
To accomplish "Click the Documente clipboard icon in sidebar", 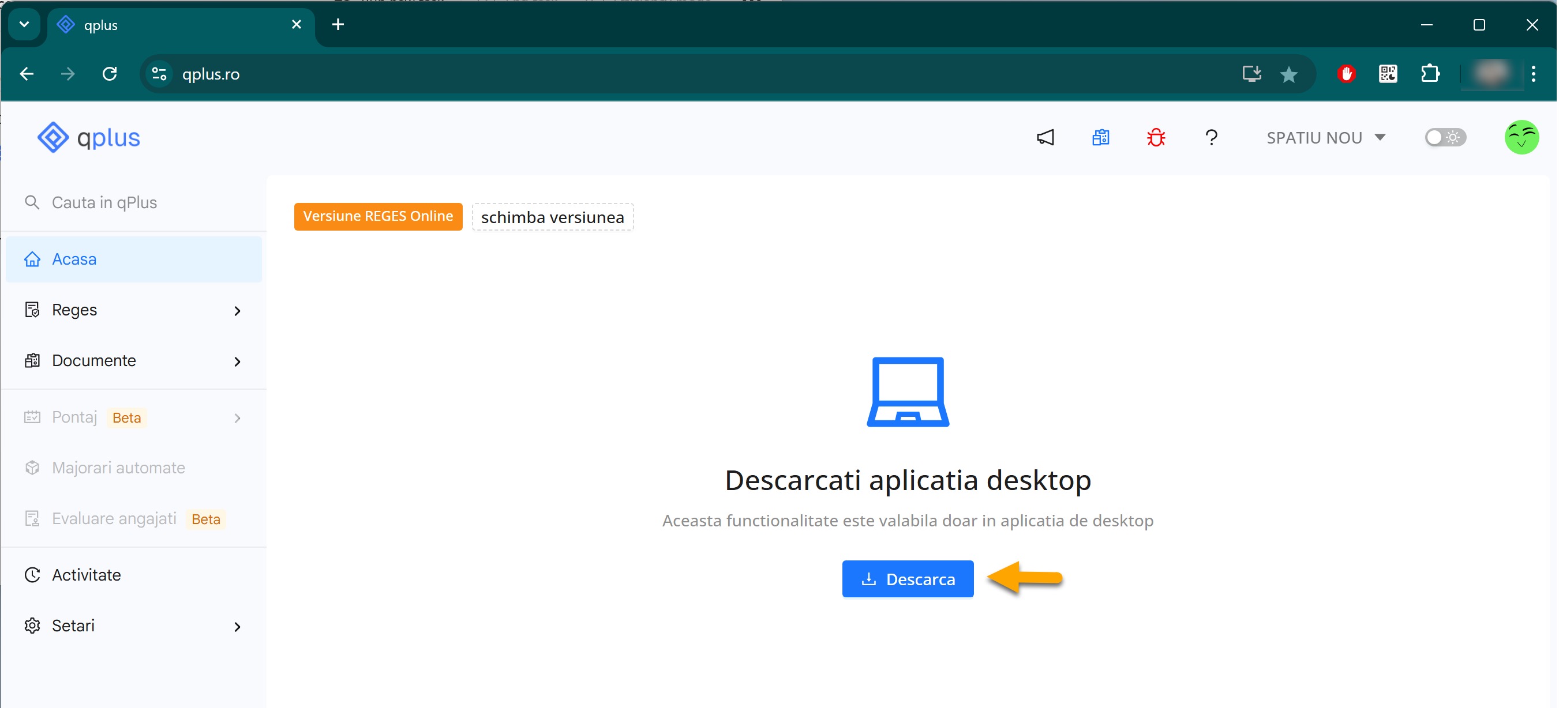I will (x=32, y=361).
